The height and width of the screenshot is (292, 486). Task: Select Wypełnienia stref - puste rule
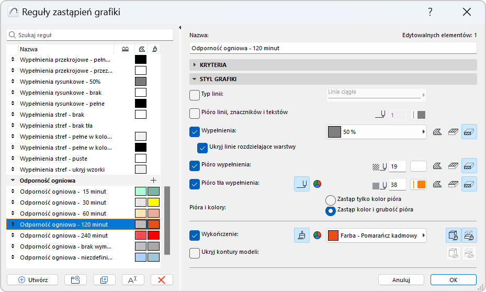point(83,159)
